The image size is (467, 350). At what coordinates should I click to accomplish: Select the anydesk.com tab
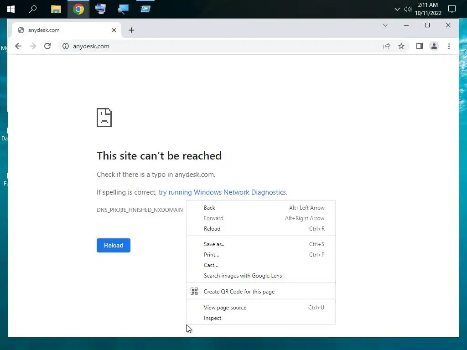tap(67, 30)
